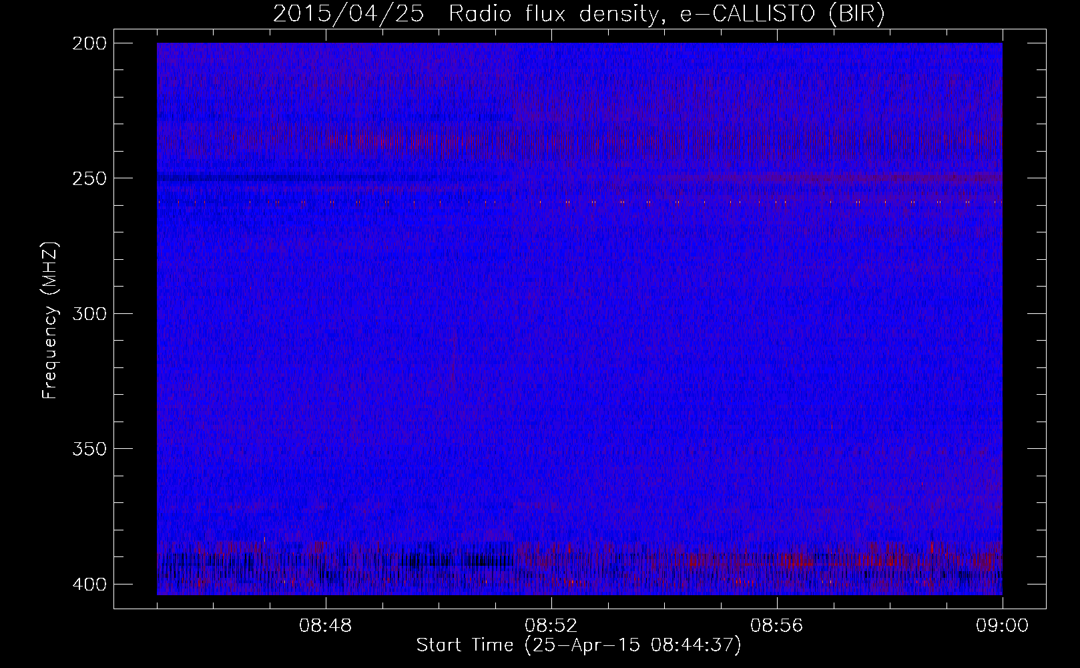Image resolution: width=1080 pixels, height=668 pixels.
Task: Select the 300 frequency tick label
Action: click(x=89, y=313)
